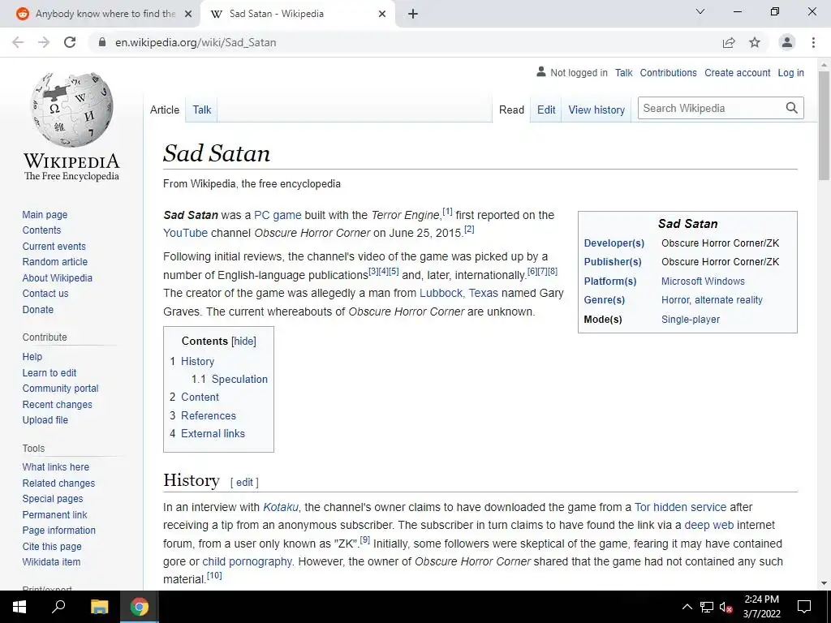831x623 pixels.
Task: Open Random article in sidebar
Action: tap(54, 262)
